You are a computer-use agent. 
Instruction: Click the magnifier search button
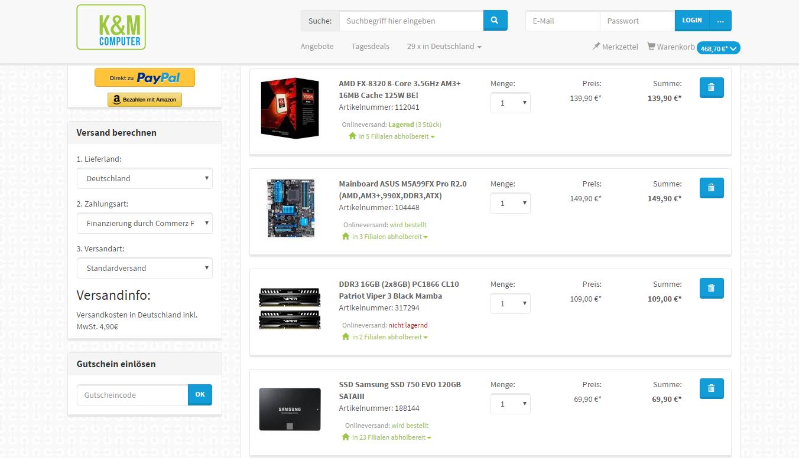click(x=495, y=21)
